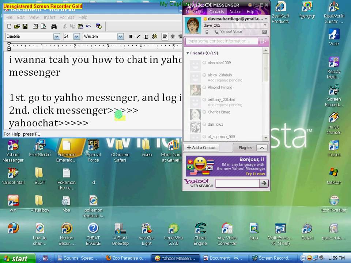Image resolution: width=351 pixels, height=263 pixels.
Task: Open the View menu in WordPad
Action: [34, 17]
